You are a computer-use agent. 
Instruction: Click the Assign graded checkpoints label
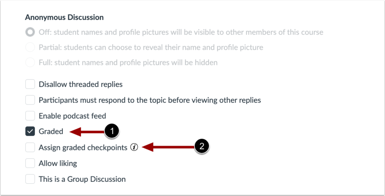pyautogui.click(x=83, y=147)
